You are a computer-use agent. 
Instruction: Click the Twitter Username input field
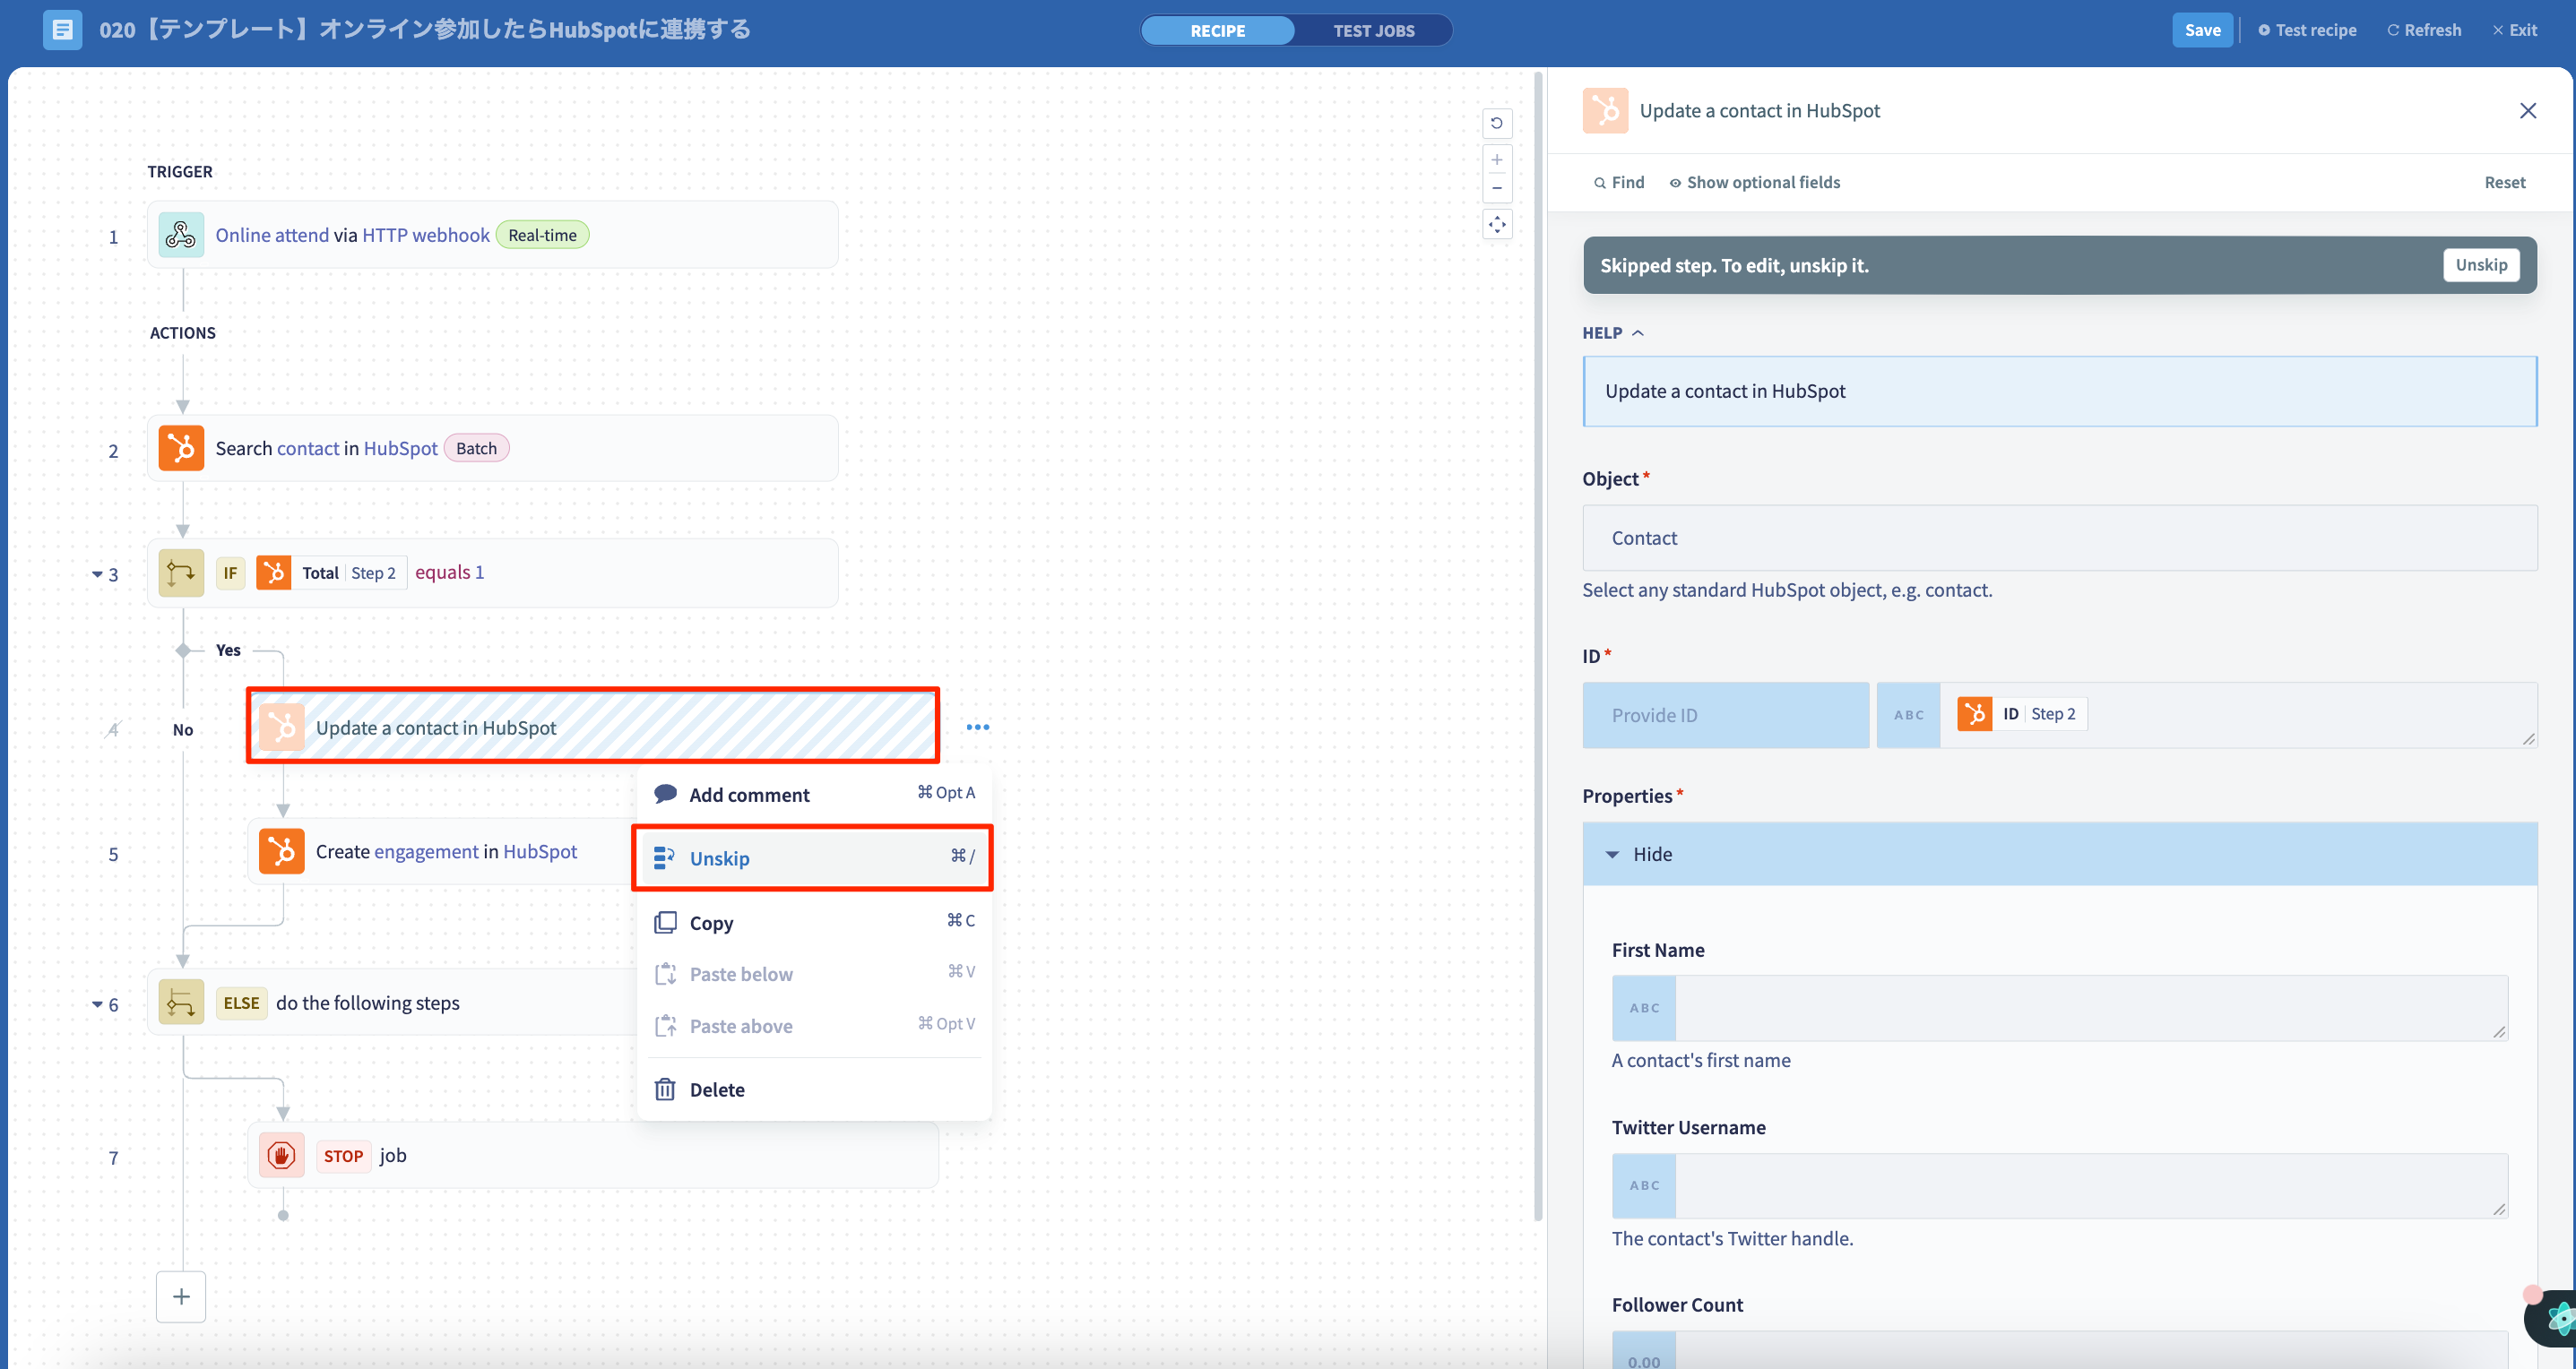2091,1186
